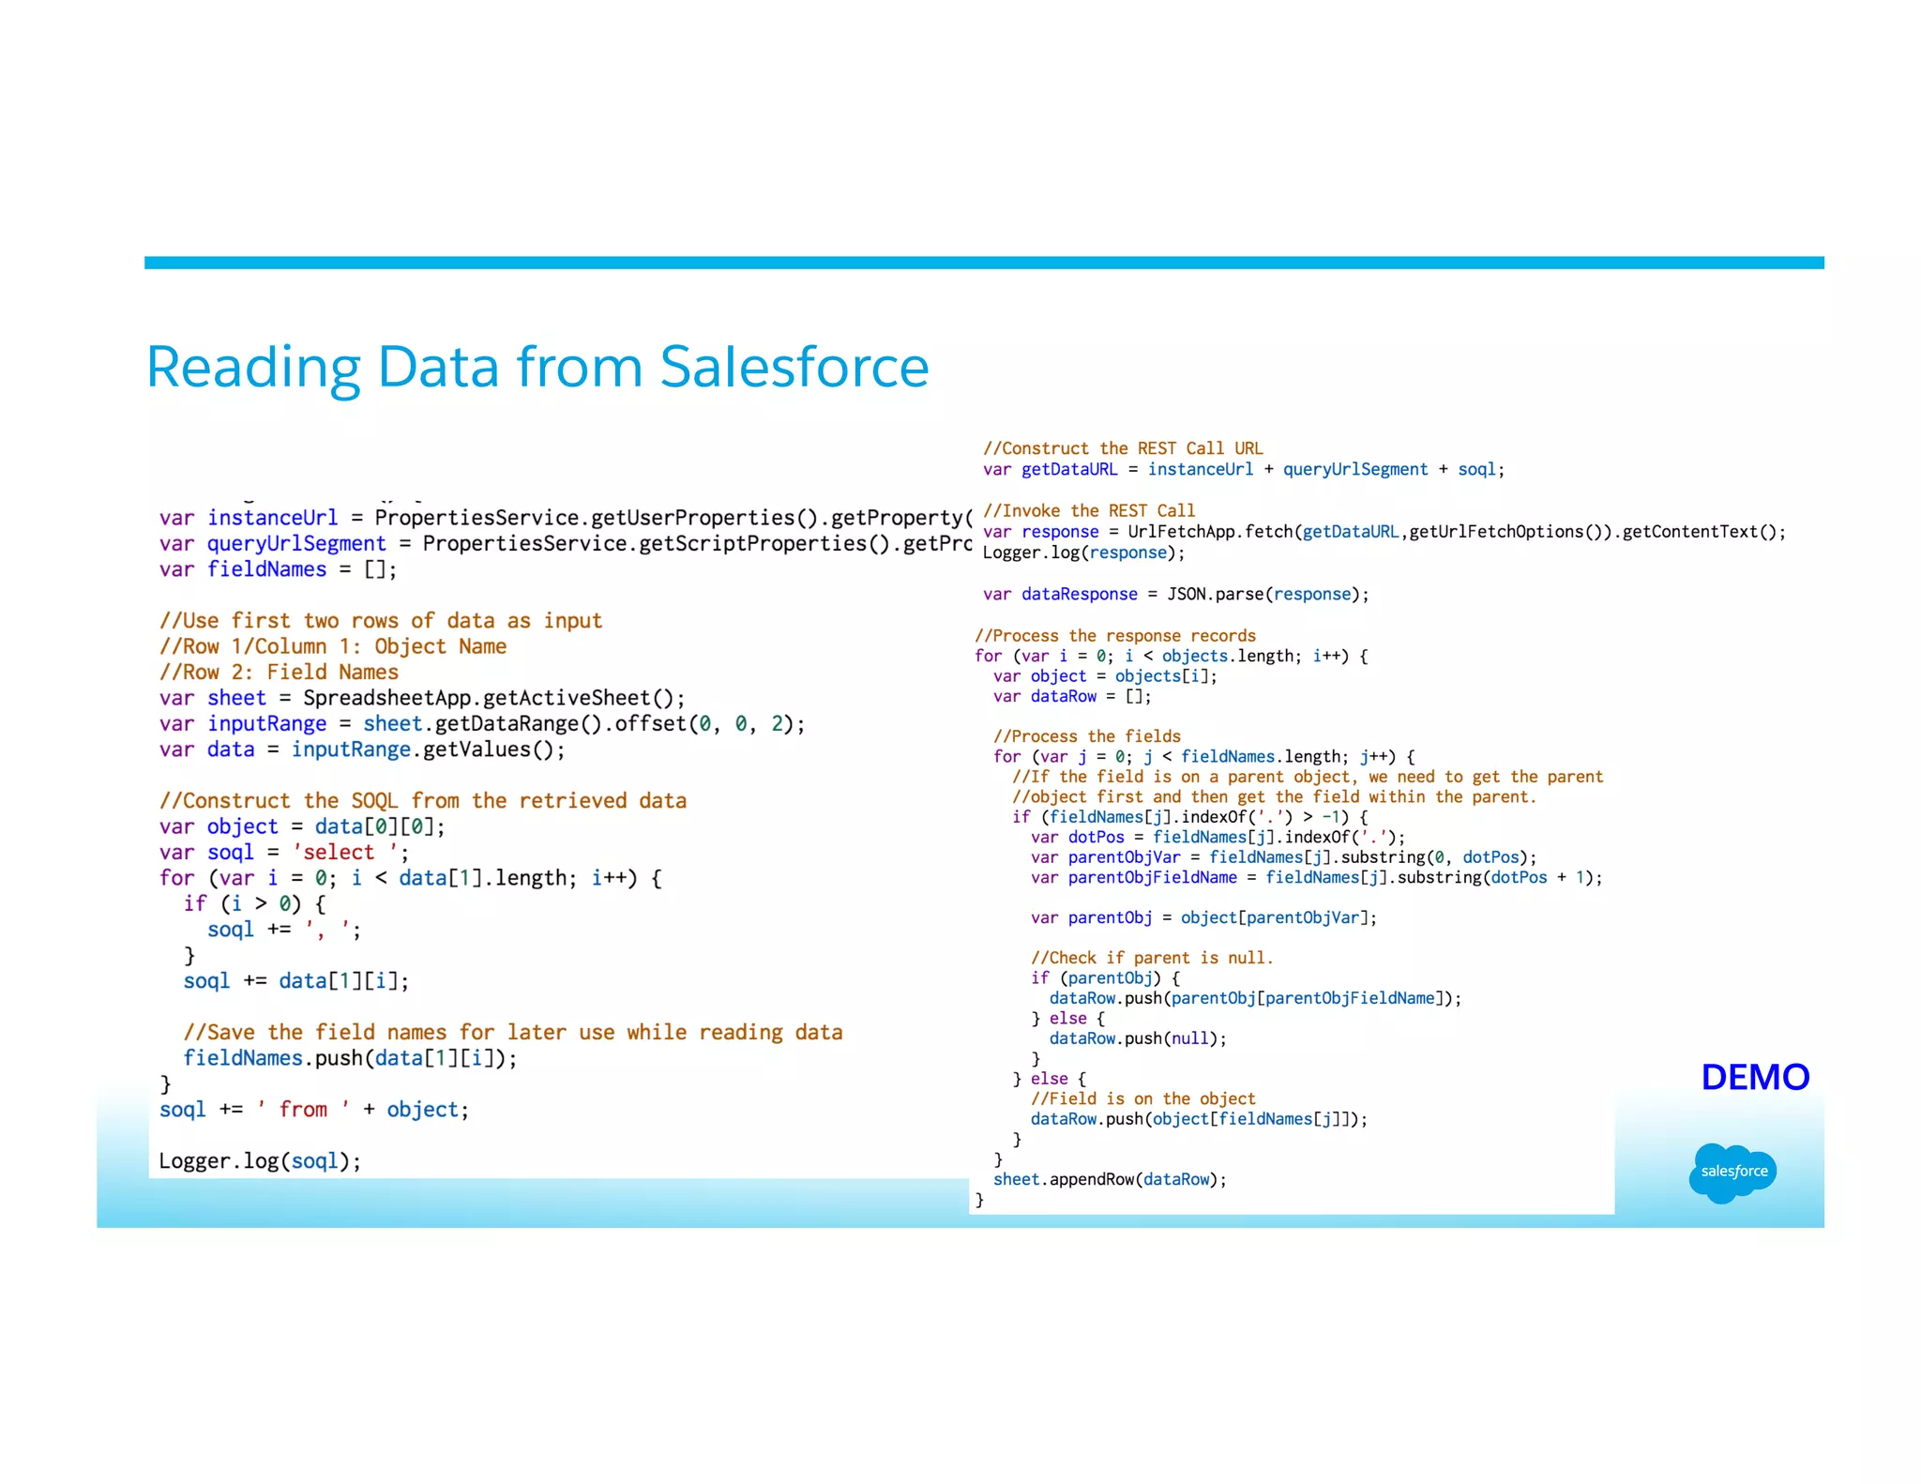Click the comment //Construct the REST Call URL
This screenshot has height=1484, width=1921.
pos(1123,448)
